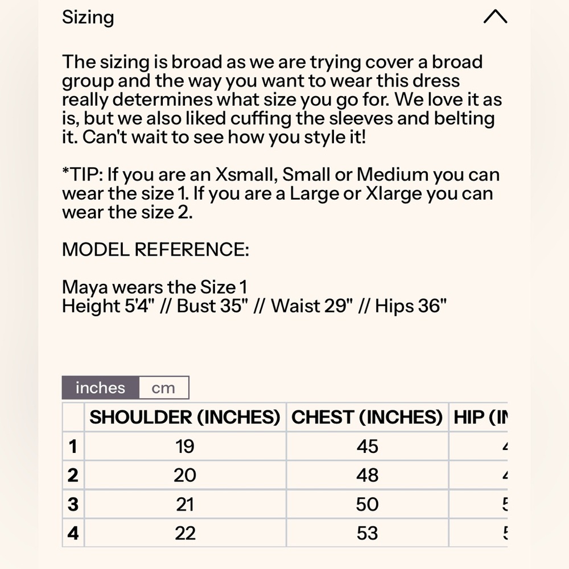Click chest value 45 cell
Screen dimensions: 569x569
pos(367,446)
